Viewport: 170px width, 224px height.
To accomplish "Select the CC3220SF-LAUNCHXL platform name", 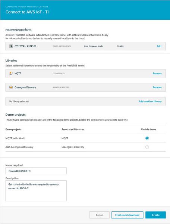I will coord(25,46).
